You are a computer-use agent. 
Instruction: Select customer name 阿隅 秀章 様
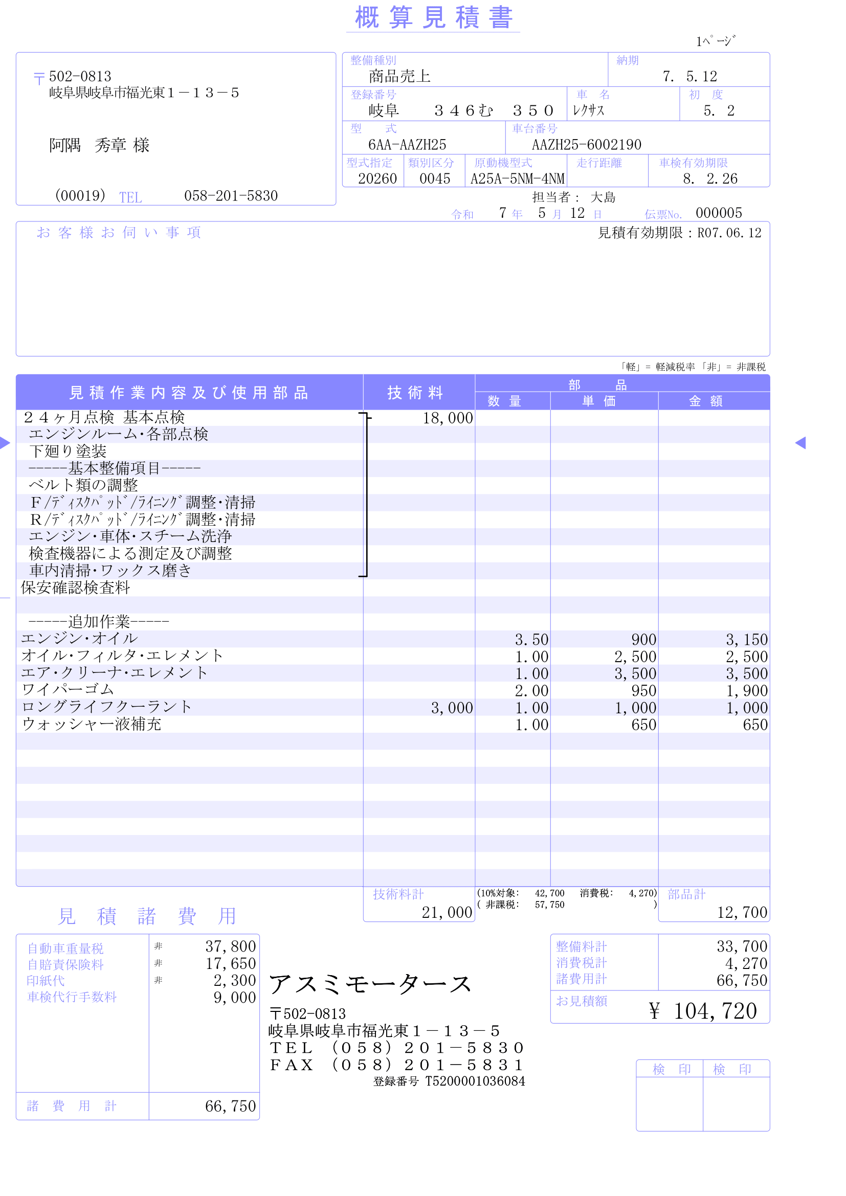(x=99, y=145)
